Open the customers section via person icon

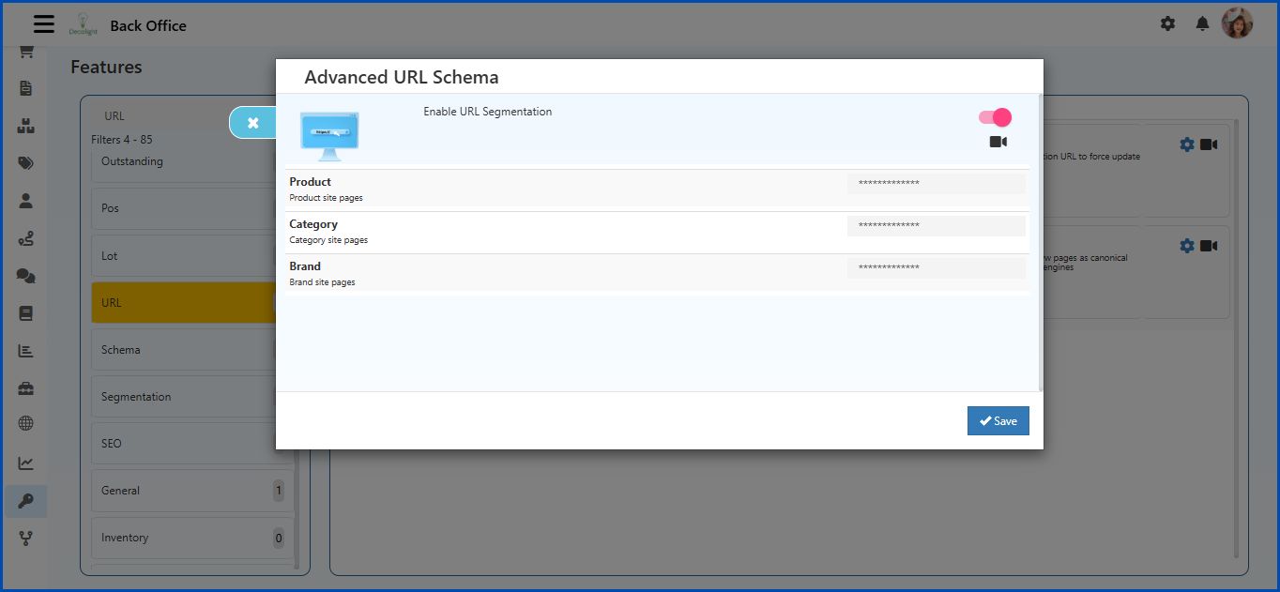click(x=25, y=200)
